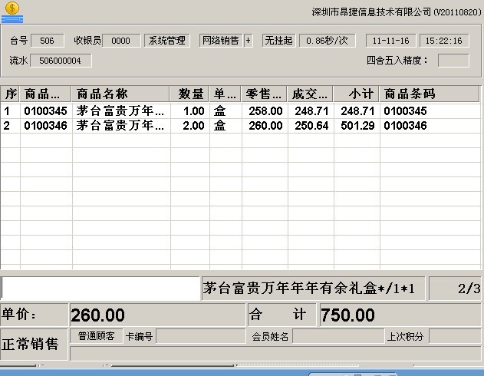Click deal price 250.64 cell
Screen dimensions: 484x376
[311, 126]
